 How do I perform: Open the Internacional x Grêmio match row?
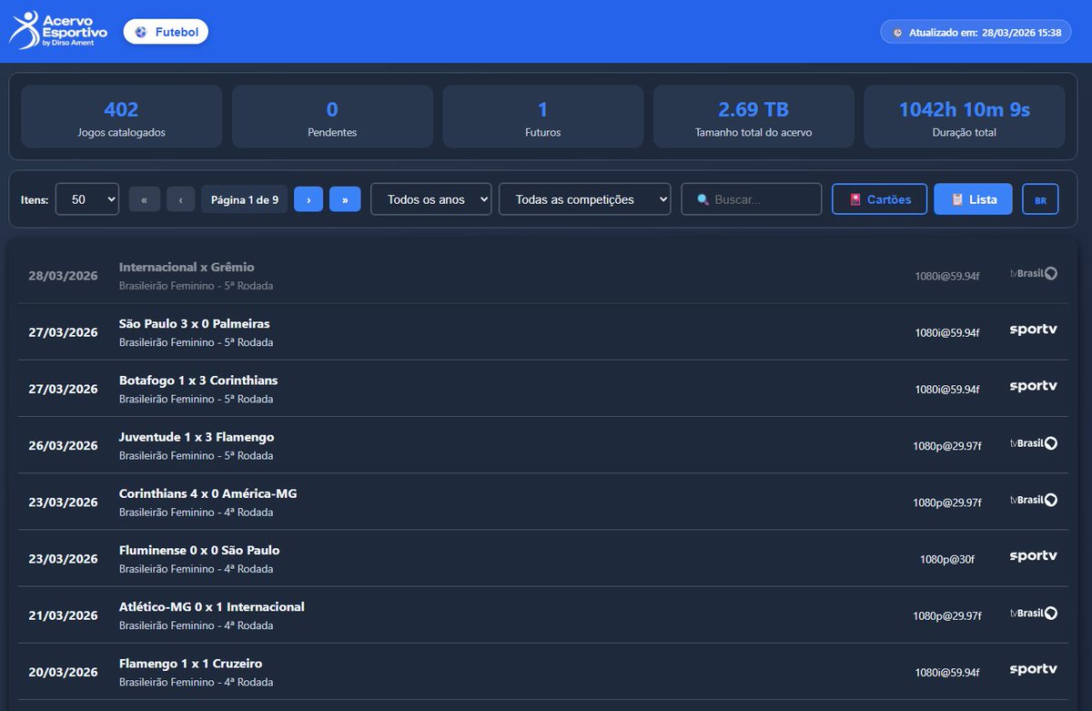(x=542, y=275)
